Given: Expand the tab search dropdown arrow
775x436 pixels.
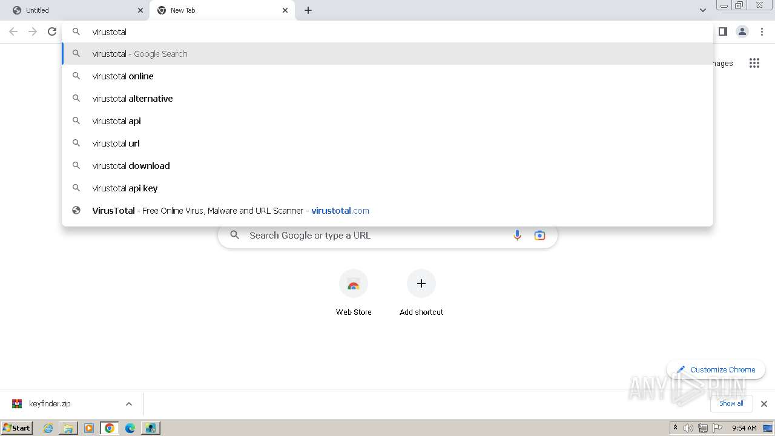Looking at the screenshot, I should pyautogui.click(x=702, y=10).
